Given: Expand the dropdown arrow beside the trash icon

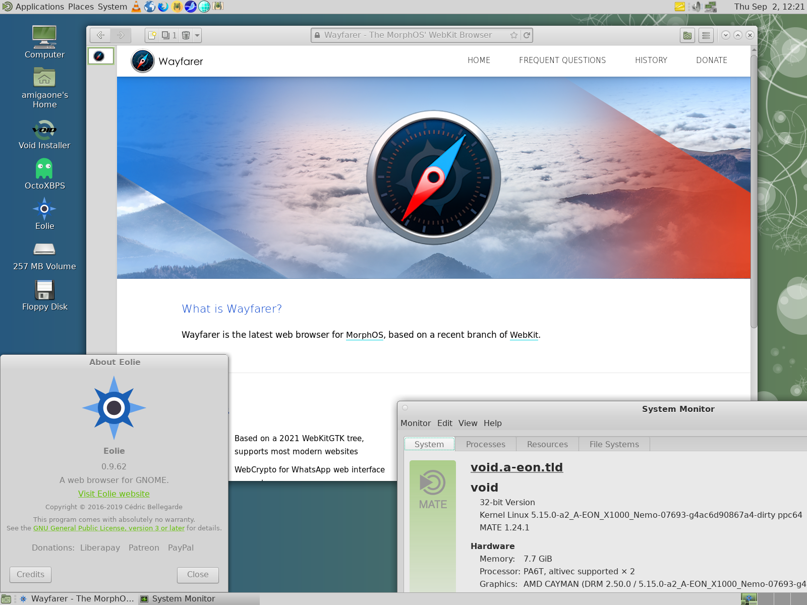Looking at the screenshot, I should [x=197, y=35].
